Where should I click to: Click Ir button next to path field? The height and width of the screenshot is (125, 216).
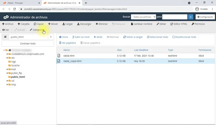click(x=51, y=37)
